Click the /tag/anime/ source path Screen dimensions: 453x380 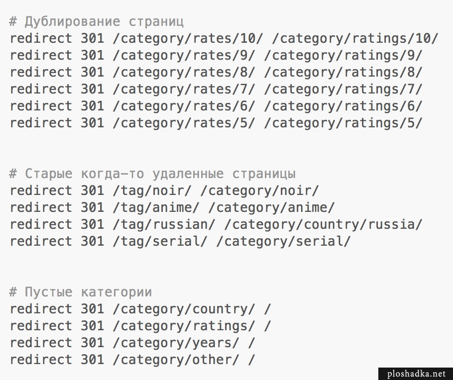pos(159,208)
